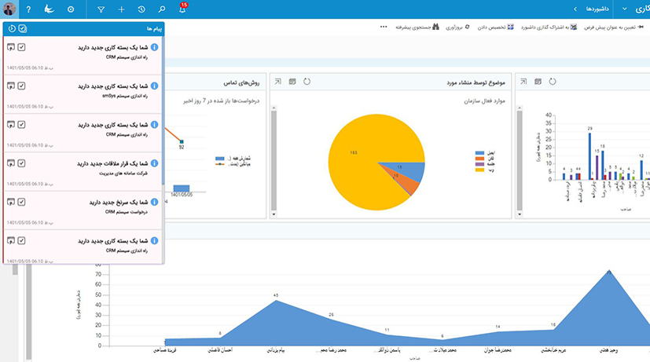Open the three-dots more commands menu
The height and width of the screenshot is (362, 650).
tap(384, 27)
